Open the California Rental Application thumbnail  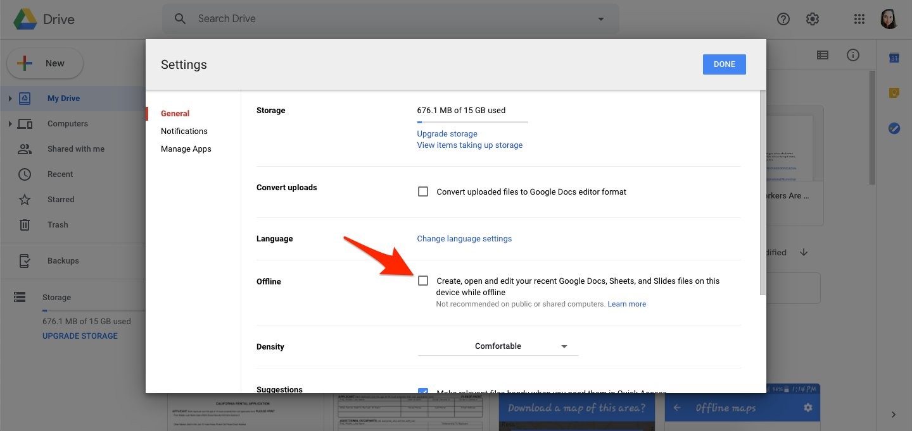(245, 412)
